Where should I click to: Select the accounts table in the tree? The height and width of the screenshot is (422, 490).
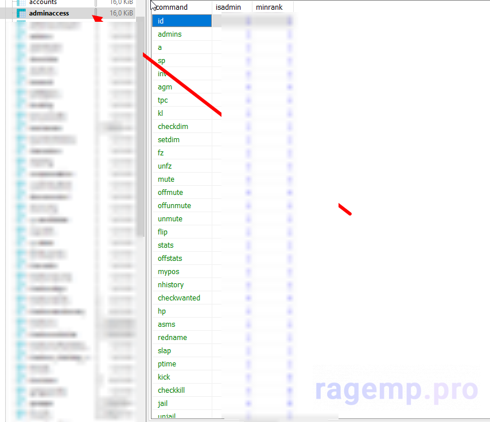[43, 2]
